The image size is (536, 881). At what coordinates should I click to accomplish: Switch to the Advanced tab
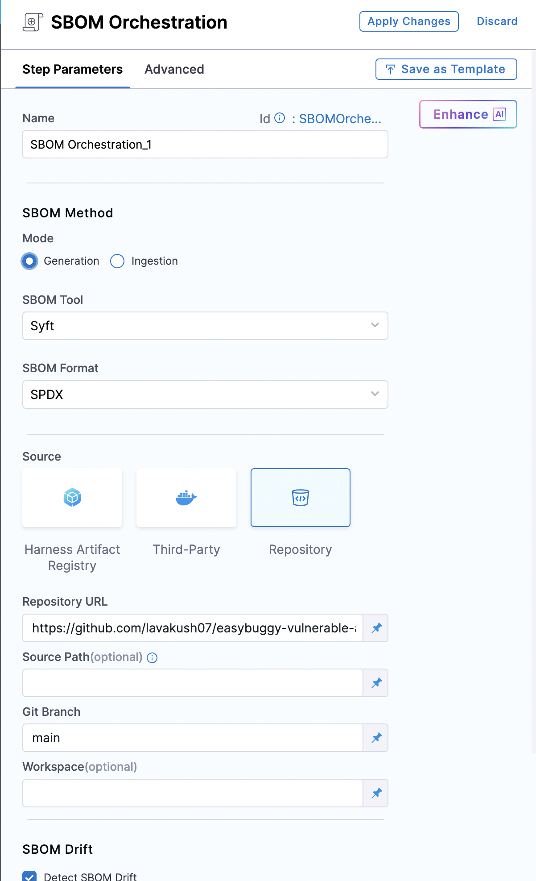tap(174, 70)
